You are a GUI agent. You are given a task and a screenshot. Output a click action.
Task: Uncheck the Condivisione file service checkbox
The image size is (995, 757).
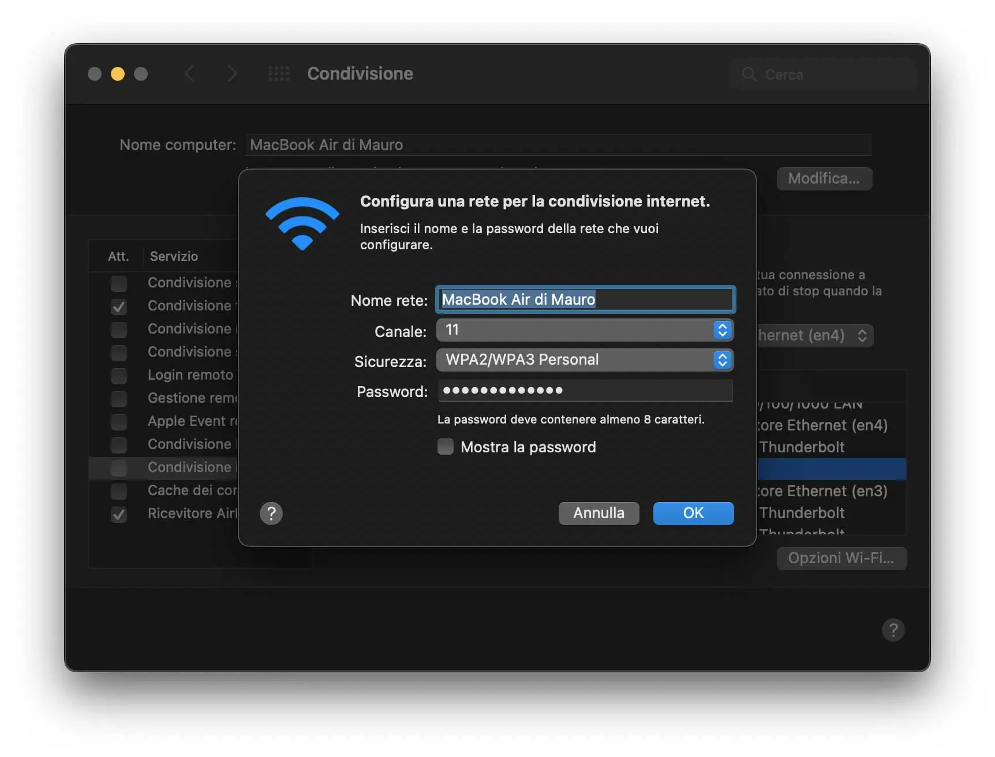click(118, 306)
